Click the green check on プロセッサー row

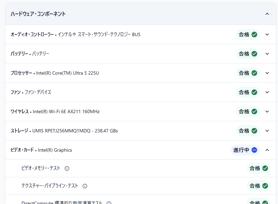click(x=254, y=73)
